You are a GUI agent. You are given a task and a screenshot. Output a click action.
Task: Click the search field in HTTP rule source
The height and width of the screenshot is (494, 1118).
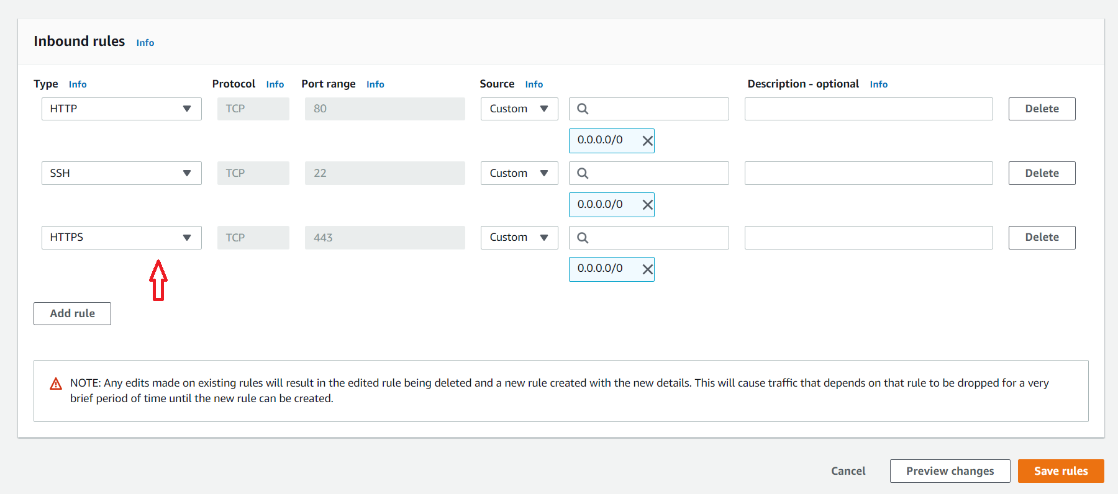(656, 109)
